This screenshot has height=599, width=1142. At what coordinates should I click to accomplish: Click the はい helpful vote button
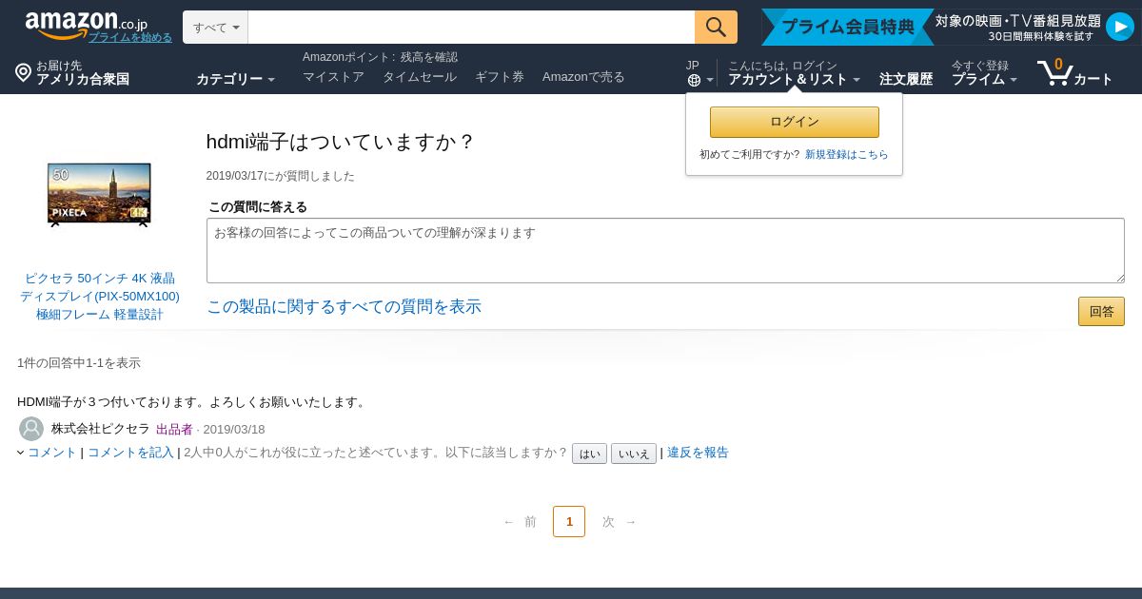[589, 454]
